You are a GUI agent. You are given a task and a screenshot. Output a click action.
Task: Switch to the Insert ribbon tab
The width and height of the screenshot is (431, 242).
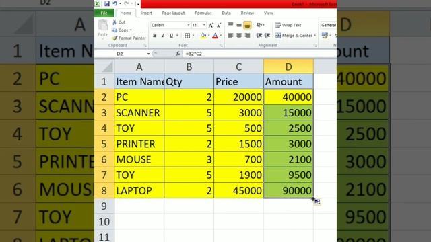point(147,13)
